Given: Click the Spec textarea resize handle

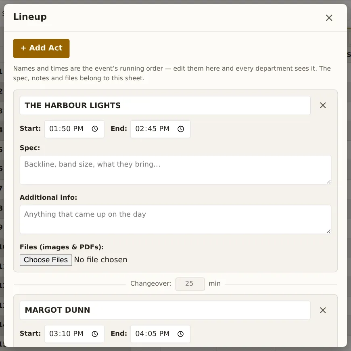Looking at the screenshot, I should coord(328,182).
